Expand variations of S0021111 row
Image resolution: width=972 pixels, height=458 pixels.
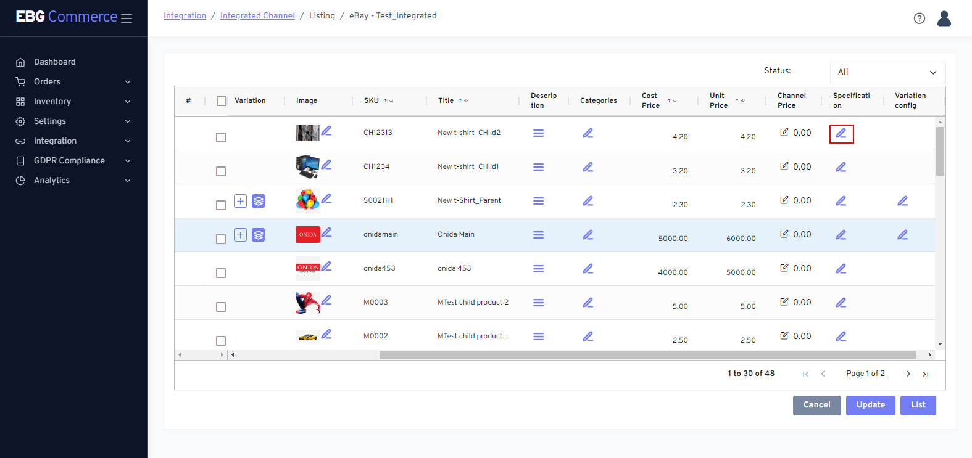point(241,201)
